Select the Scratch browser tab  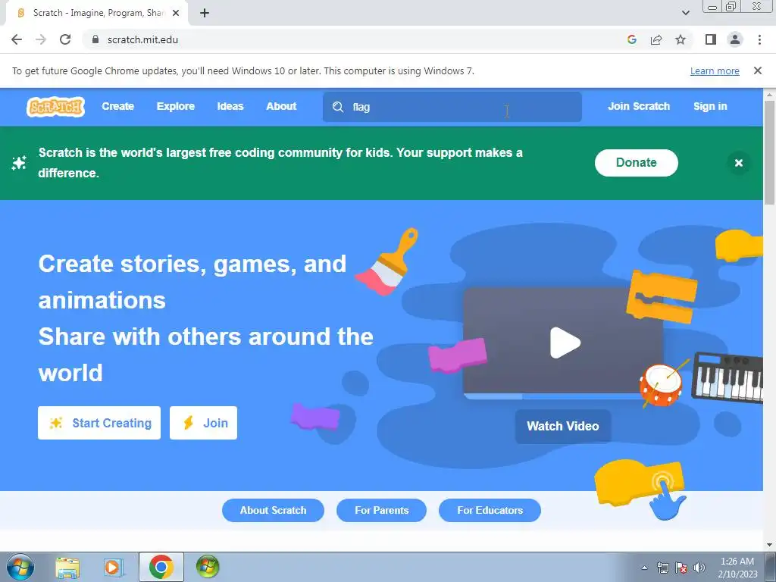coord(96,13)
